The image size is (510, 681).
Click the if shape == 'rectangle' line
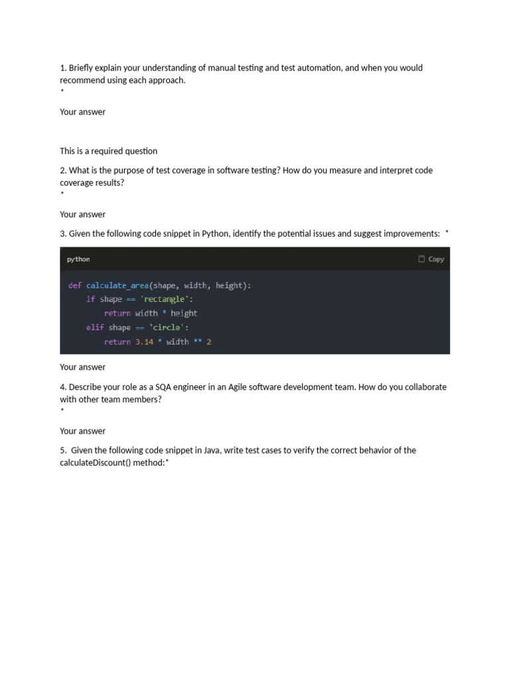[139, 299]
